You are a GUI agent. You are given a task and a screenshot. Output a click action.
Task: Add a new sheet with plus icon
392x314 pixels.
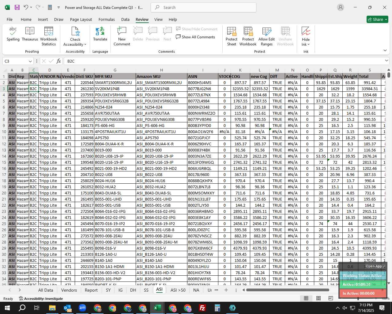[x=226, y=290]
